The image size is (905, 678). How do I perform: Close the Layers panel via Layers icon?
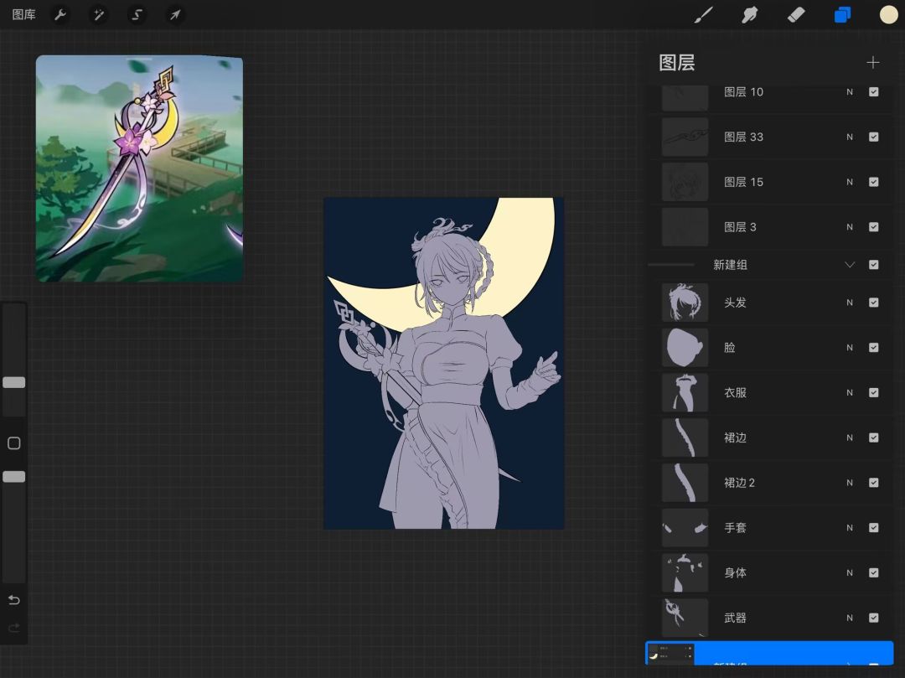[842, 14]
